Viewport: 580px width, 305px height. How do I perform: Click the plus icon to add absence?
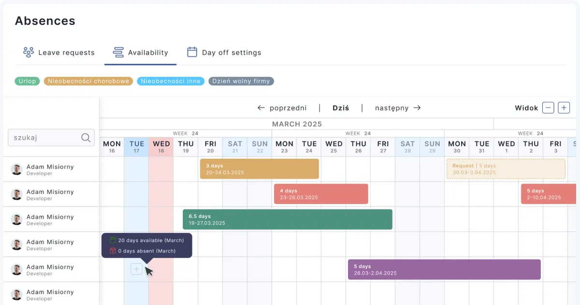click(136, 269)
